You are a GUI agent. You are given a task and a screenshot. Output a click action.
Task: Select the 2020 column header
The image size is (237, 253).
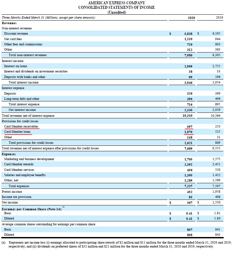[x=192, y=17]
